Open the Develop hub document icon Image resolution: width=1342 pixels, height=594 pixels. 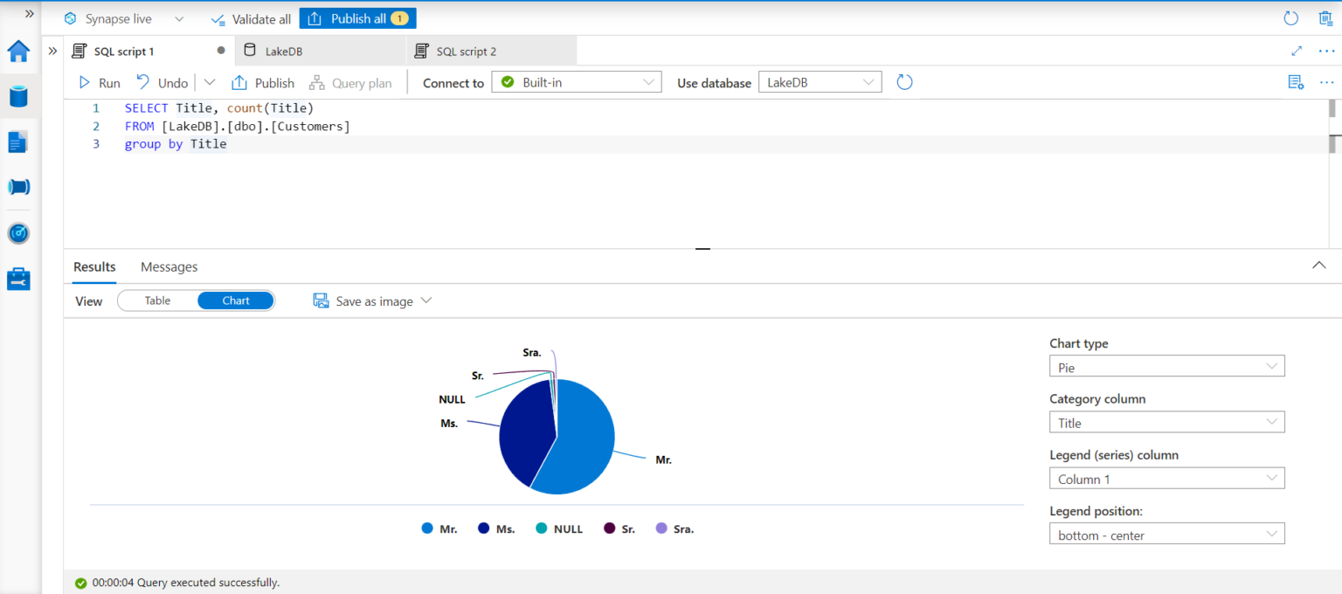click(x=18, y=142)
